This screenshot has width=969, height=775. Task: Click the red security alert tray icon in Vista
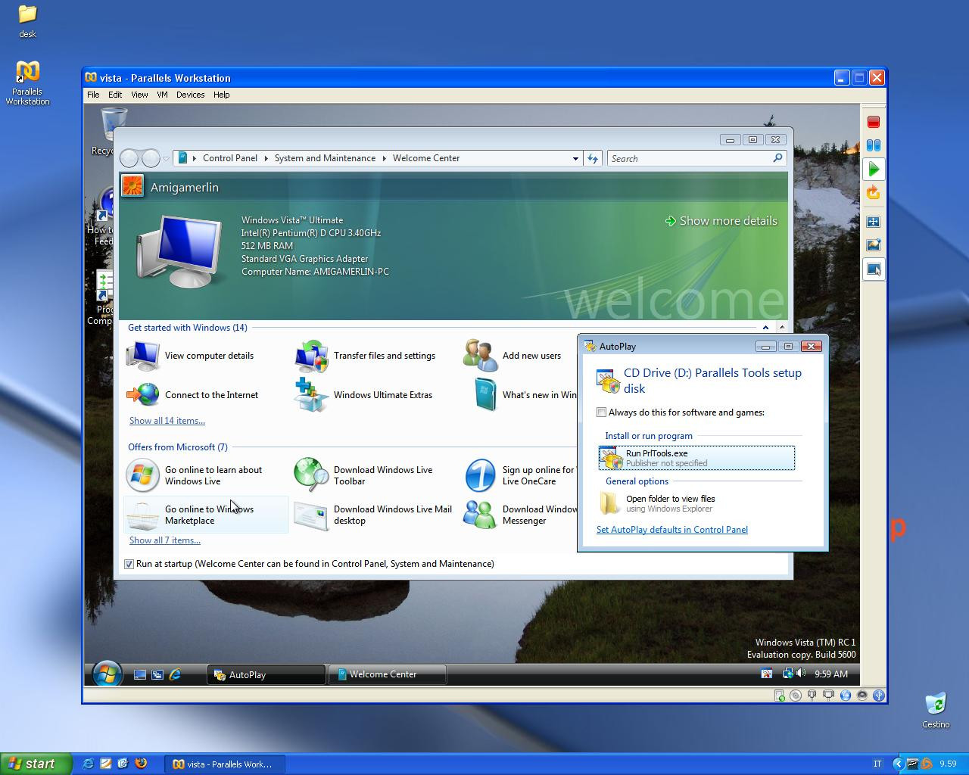point(766,674)
